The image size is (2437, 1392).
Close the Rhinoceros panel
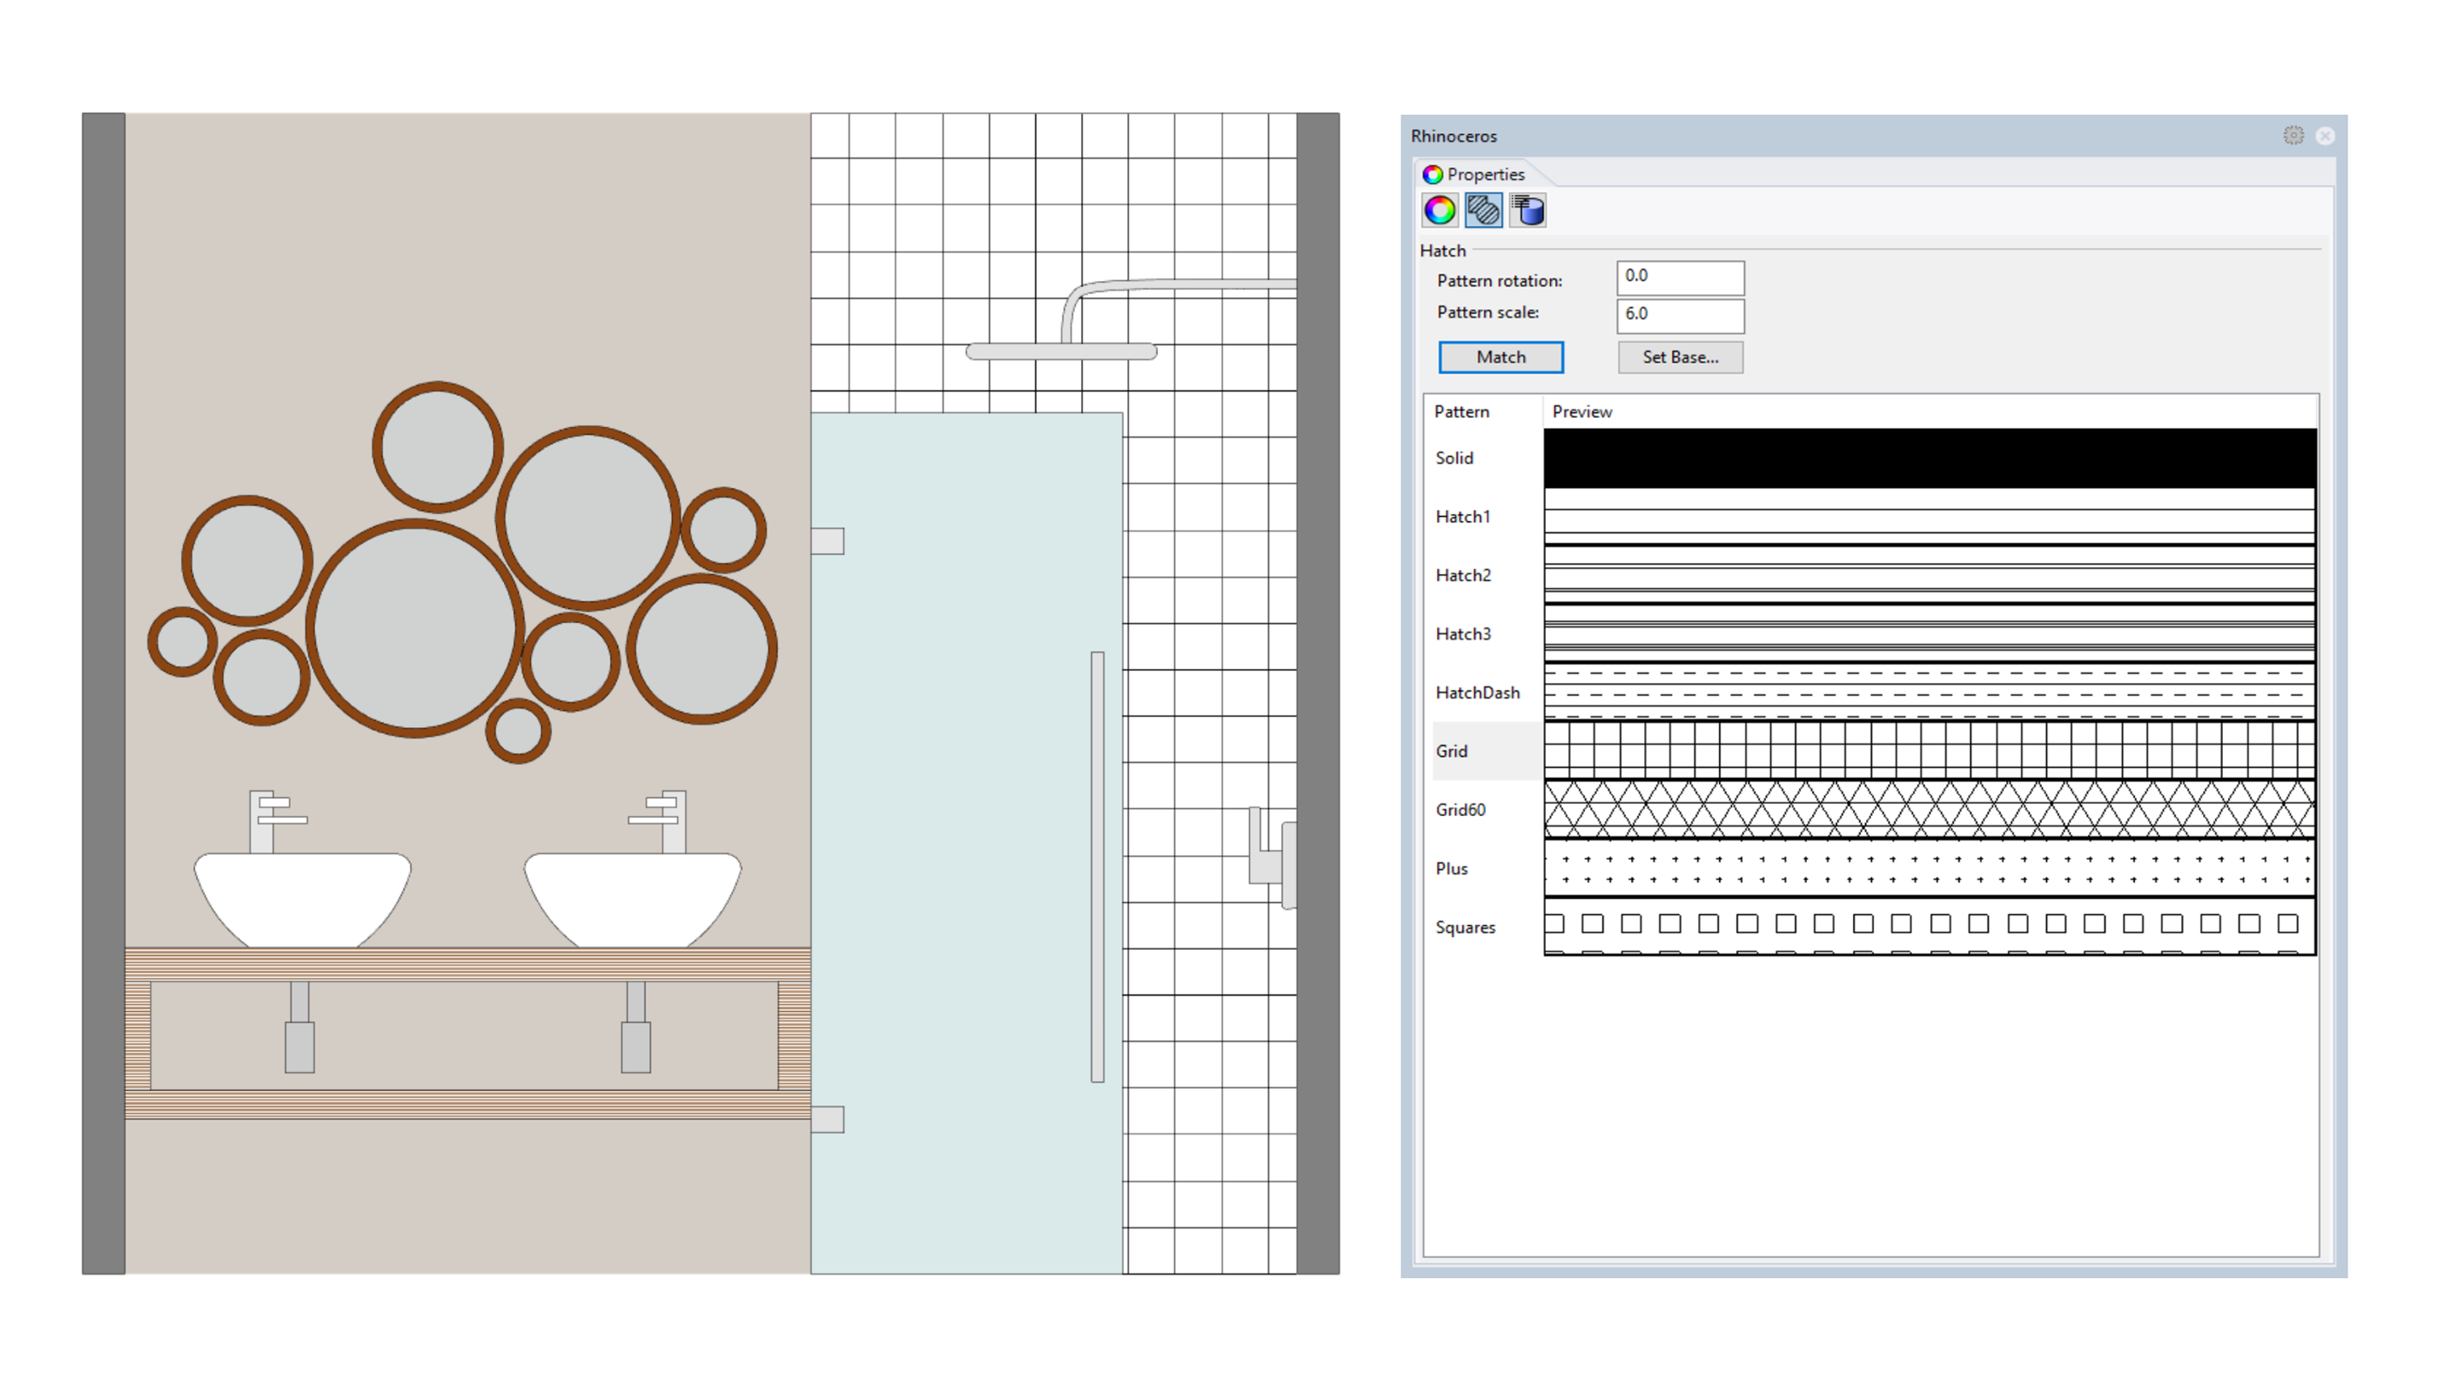2325,136
